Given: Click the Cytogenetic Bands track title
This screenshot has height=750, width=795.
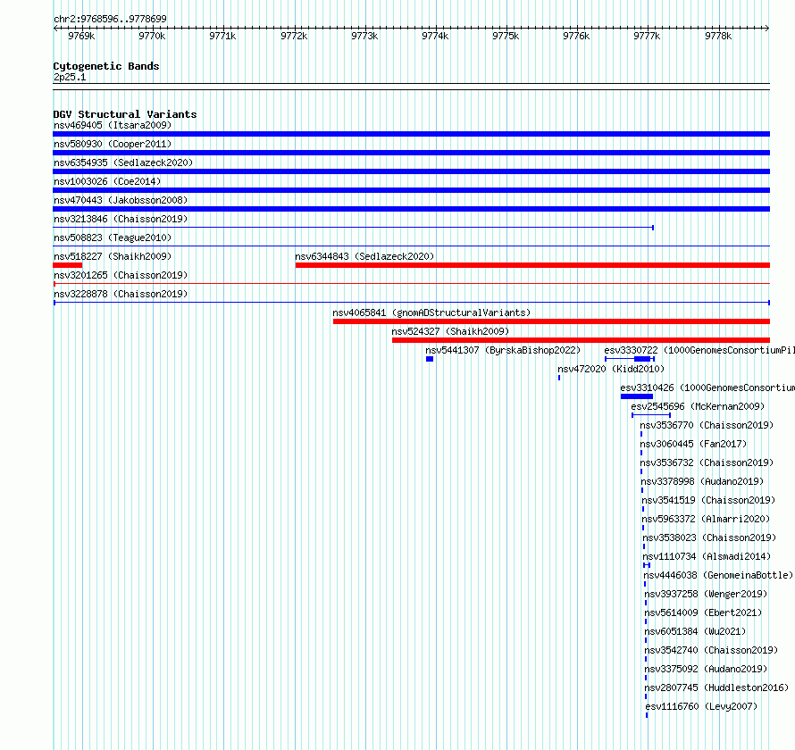Looking at the screenshot, I should point(106,66).
